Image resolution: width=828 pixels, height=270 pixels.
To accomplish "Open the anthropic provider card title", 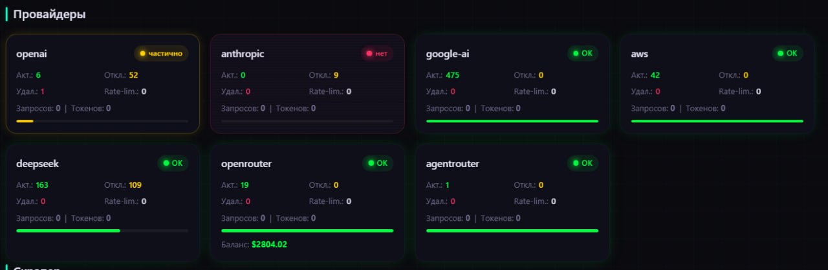I will [243, 54].
